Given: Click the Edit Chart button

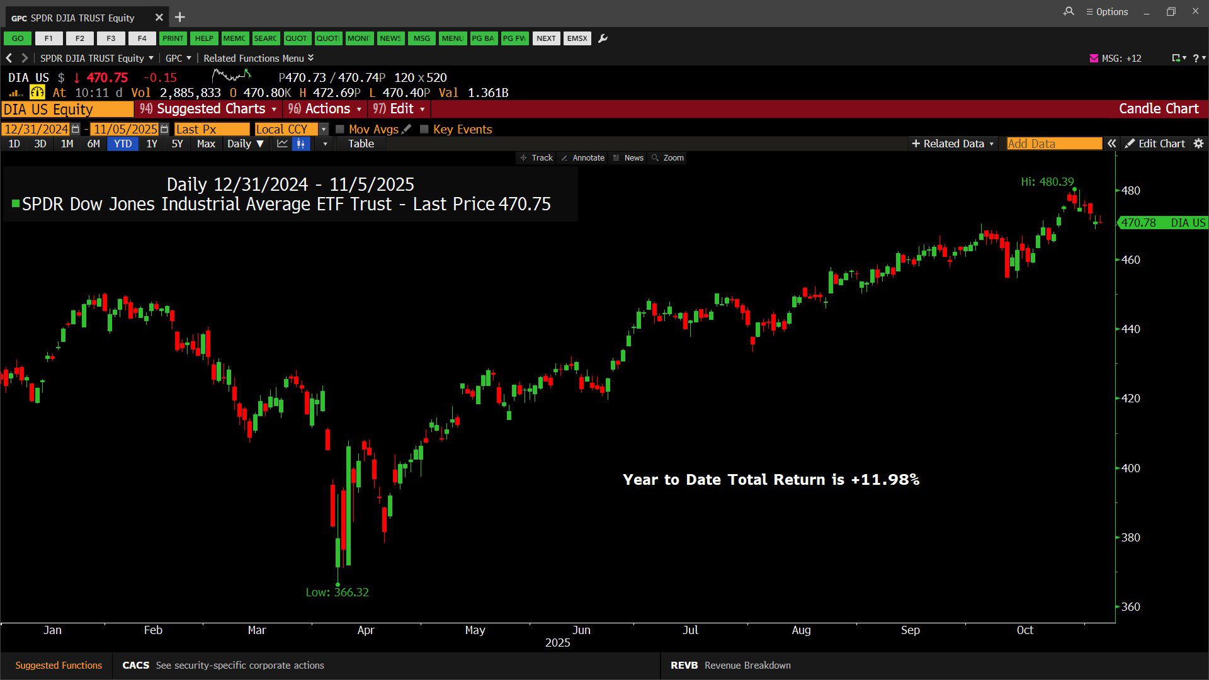Looking at the screenshot, I should click(x=1155, y=144).
